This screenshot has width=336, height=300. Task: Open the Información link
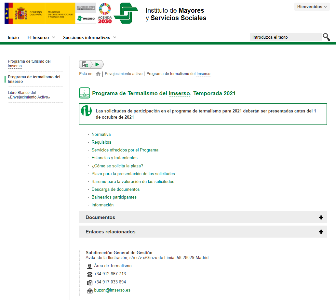pyautogui.click(x=102, y=205)
